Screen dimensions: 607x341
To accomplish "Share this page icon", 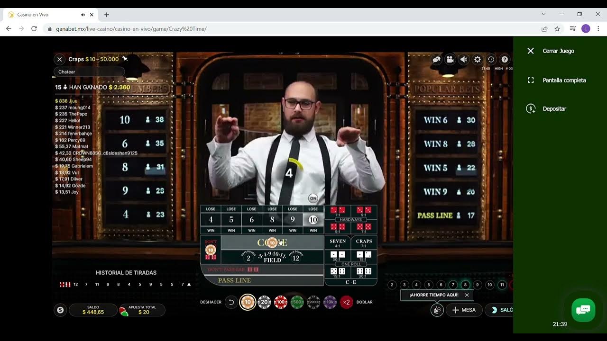I will 544,29.
